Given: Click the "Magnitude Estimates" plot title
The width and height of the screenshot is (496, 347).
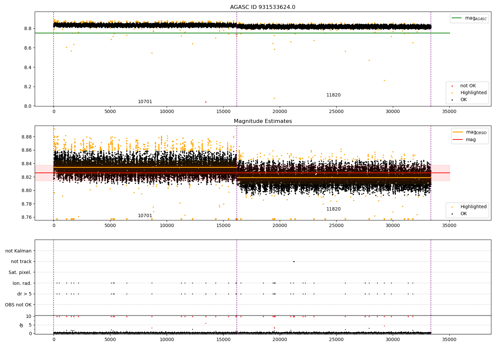Looking at the screenshot, I should point(263,121).
